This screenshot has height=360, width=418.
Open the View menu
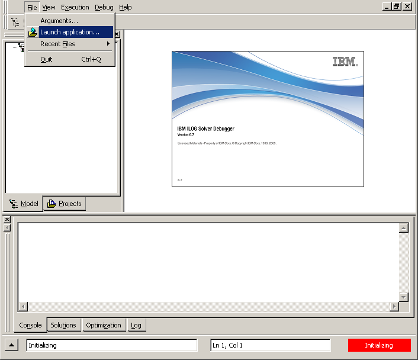(49, 8)
